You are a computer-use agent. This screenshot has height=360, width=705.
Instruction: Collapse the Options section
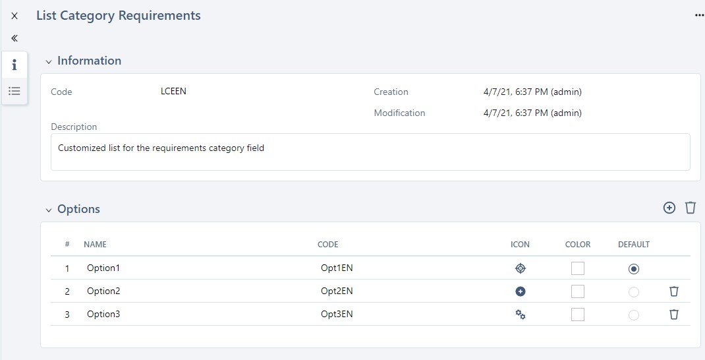pos(48,210)
